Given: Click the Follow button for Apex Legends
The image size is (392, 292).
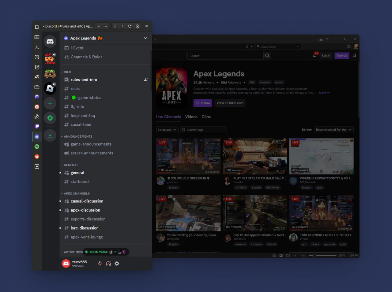Looking at the screenshot, I should pyautogui.click(x=203, y=103).
